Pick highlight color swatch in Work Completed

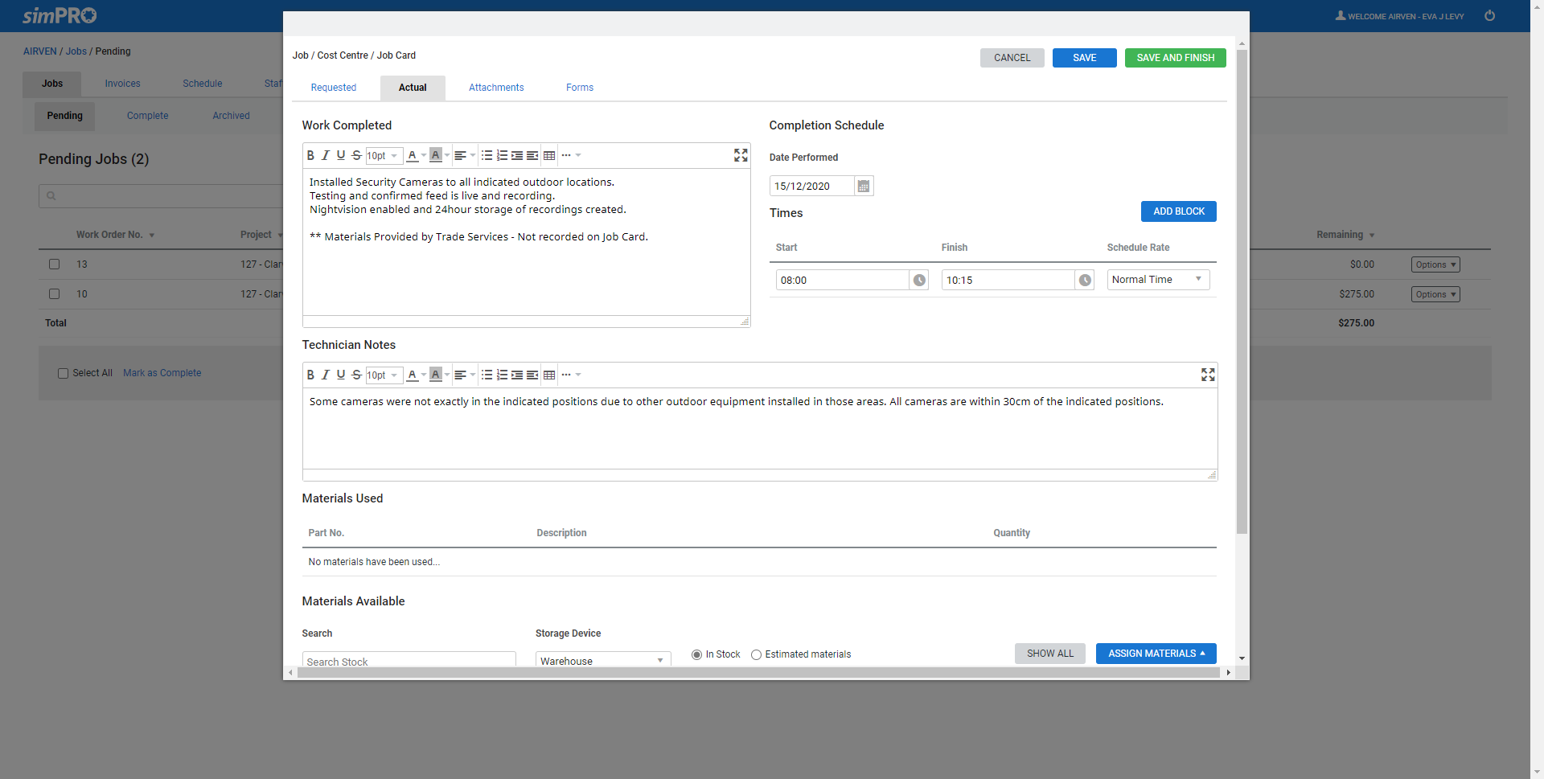pyautogui.click(x=436, y=155)
